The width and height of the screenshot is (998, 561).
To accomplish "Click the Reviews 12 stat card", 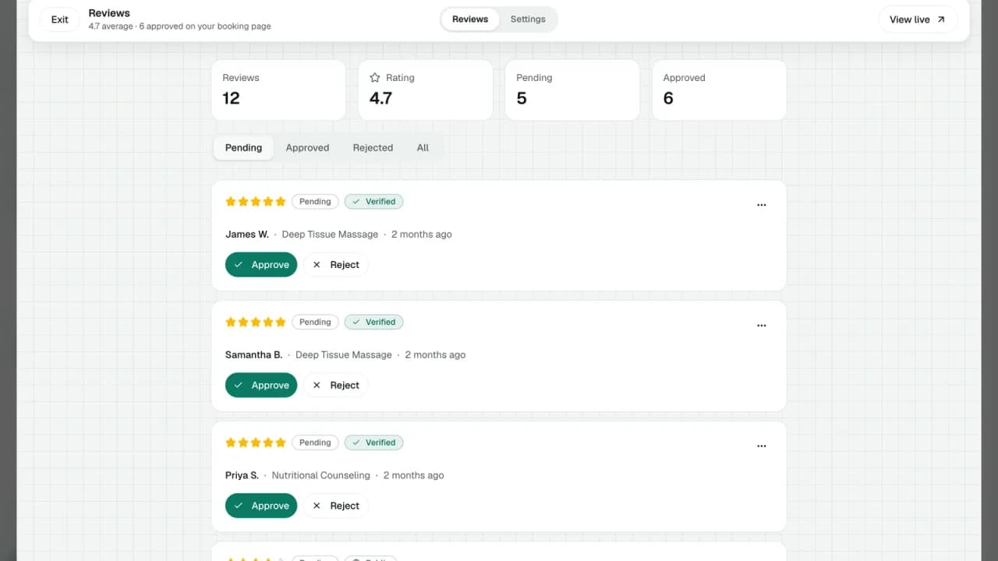I will click(278, 90).
